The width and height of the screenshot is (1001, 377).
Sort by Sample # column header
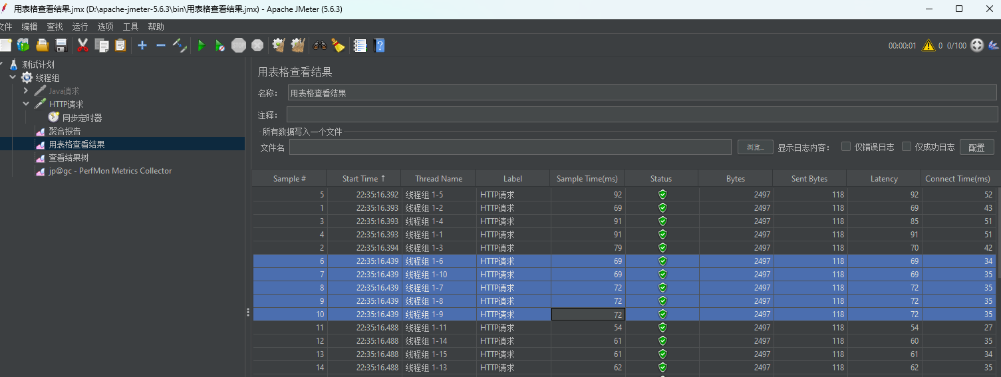click(289, 178)
